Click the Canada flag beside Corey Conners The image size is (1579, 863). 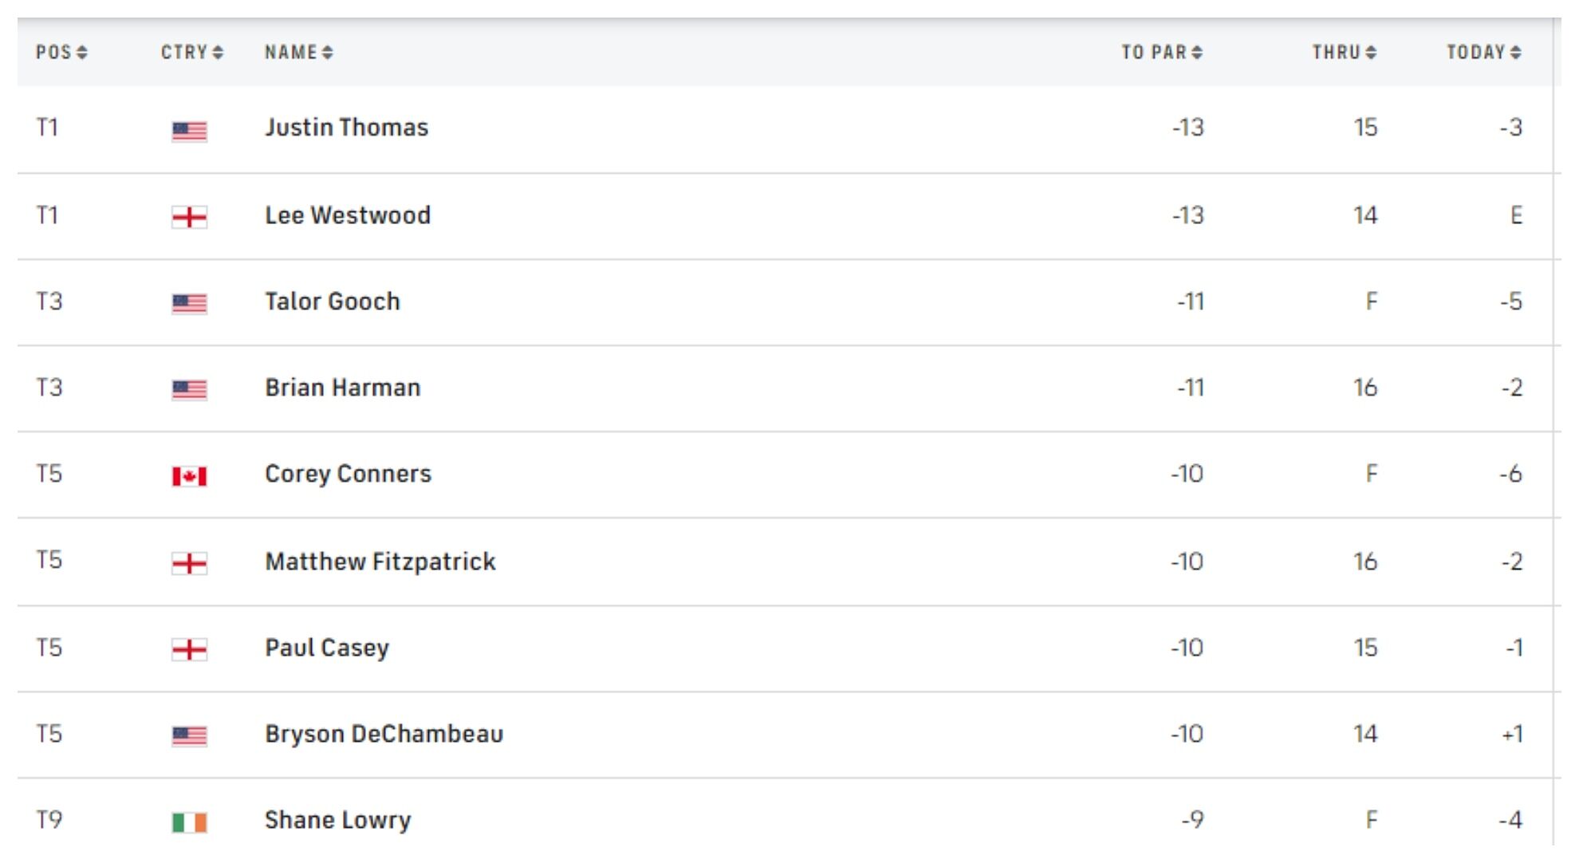[x=189, y=476]
